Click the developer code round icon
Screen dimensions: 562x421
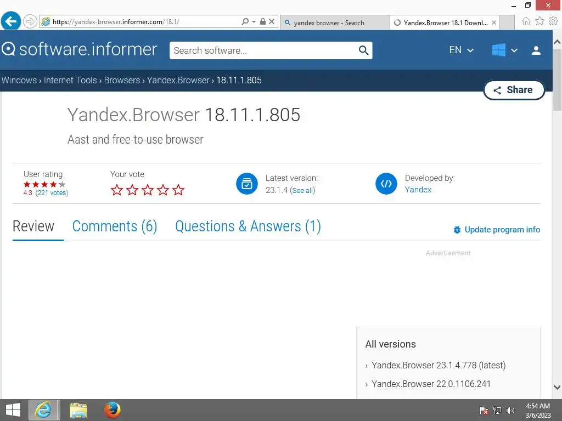(x=386, y=184)
